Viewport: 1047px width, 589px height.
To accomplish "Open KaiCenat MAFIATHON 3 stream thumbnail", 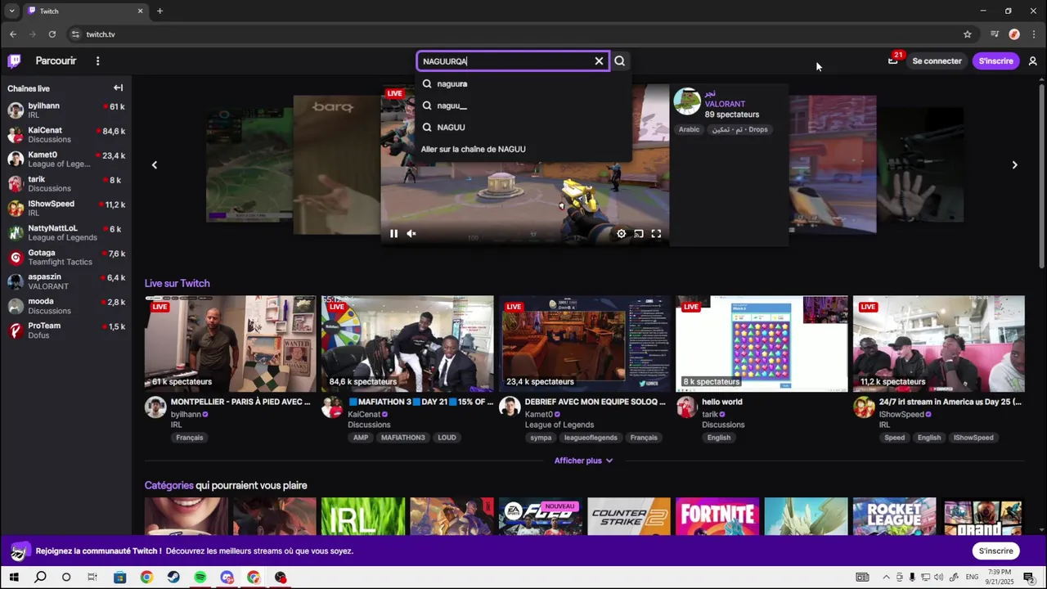I will (x=407, y=344).
